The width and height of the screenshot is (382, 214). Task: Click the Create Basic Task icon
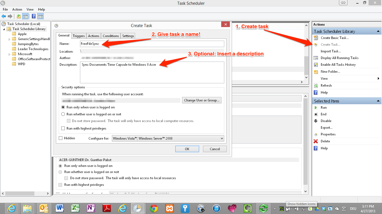[316, 38]
